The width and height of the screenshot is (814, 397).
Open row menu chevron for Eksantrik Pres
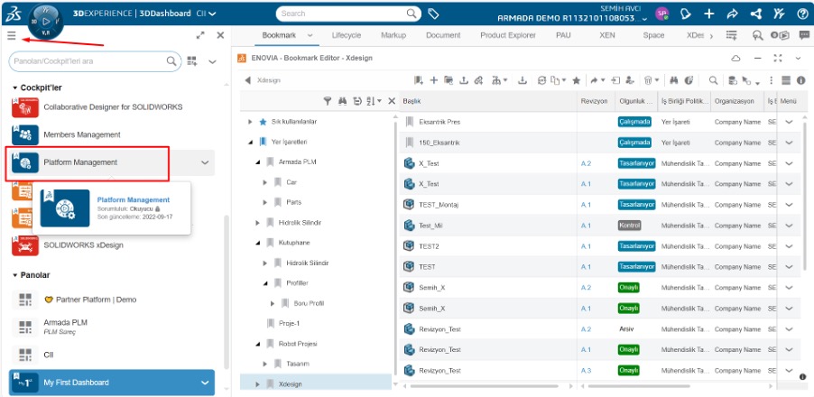pos(789,122)
